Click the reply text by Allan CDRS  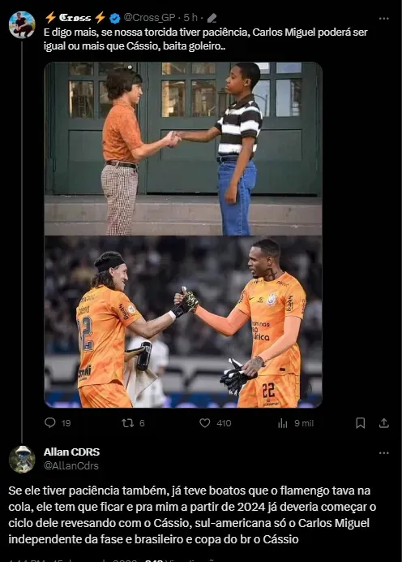click(x=192, y=515)
